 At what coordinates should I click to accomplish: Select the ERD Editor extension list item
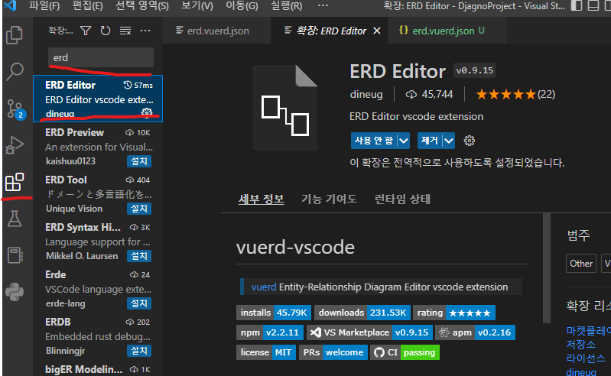click(98, 99)
